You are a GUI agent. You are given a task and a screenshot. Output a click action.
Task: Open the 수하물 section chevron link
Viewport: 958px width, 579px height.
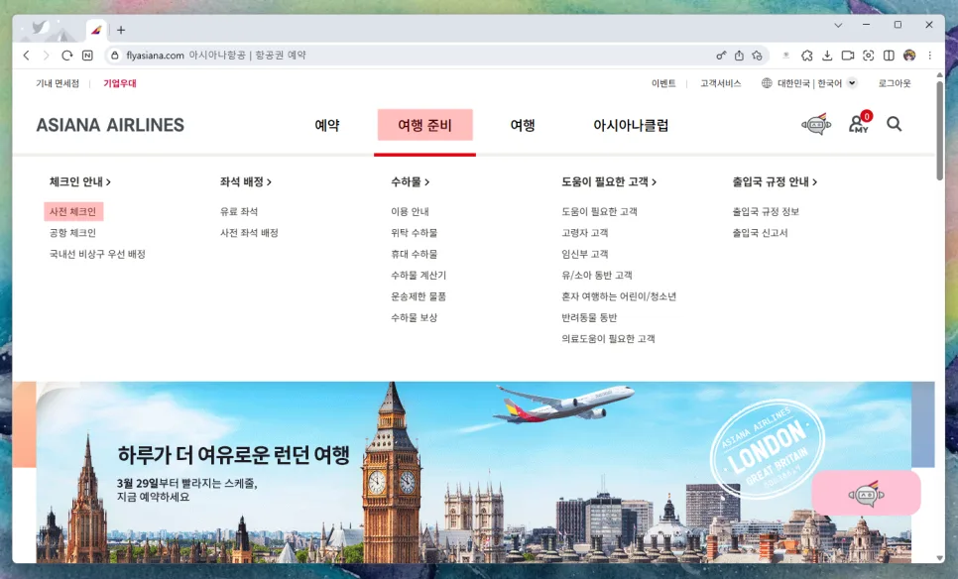pos(410,182)
